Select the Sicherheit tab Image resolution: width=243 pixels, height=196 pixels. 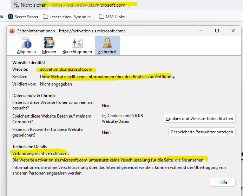[x=107, y=46]
